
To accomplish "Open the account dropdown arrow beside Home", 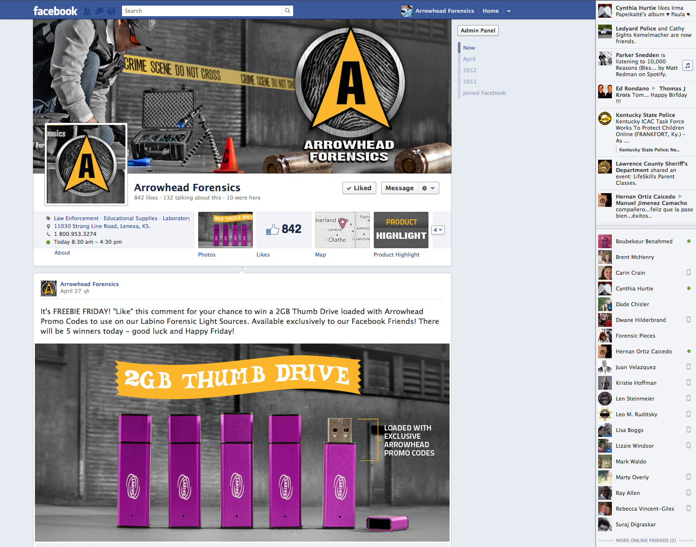I will coord(509,11).
